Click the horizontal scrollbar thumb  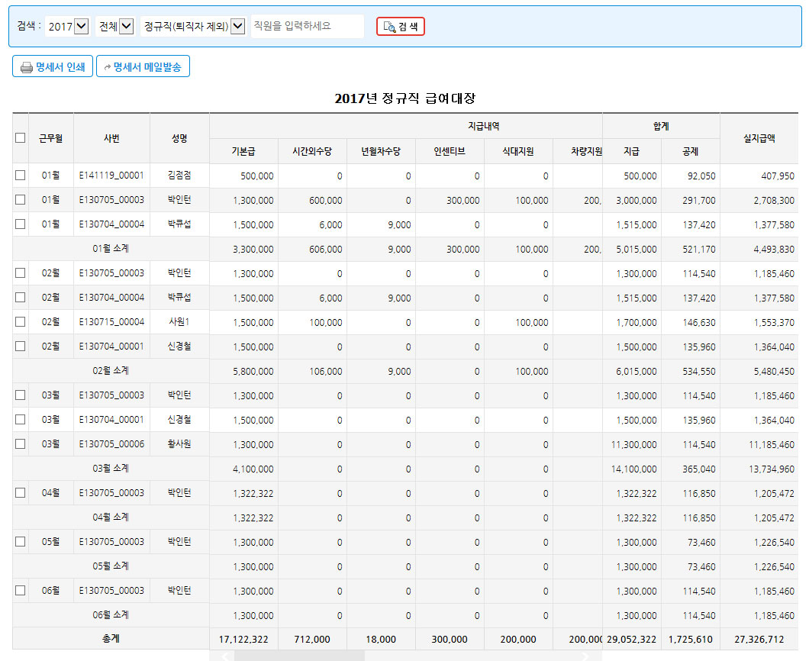[x=299, y=656]
